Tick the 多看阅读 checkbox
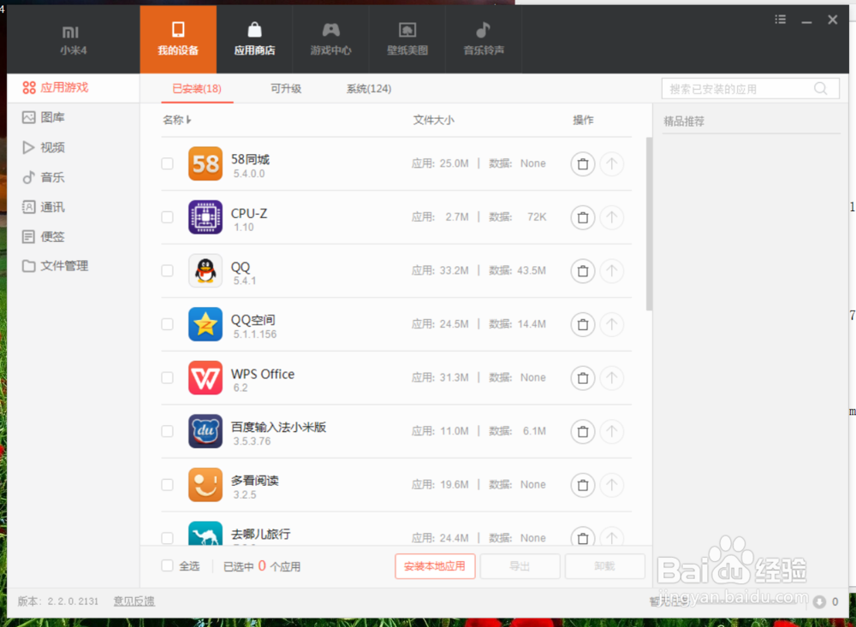This screenshot has height=627, width=856. coord(168,484)
